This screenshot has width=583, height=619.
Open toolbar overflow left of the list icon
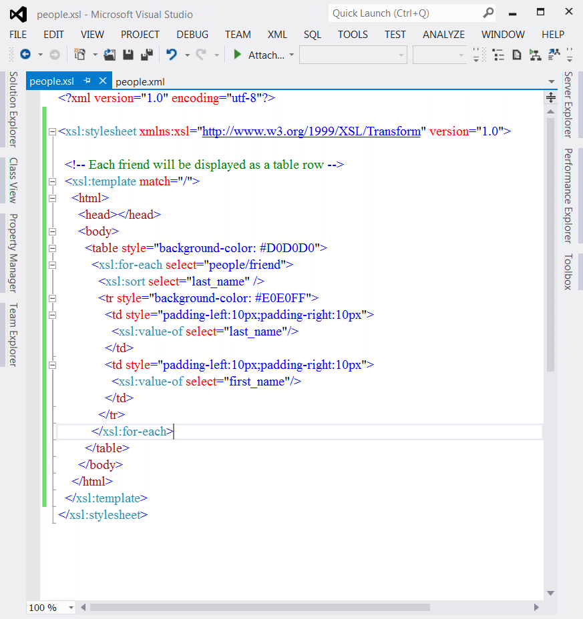click(x=476, y=55)
